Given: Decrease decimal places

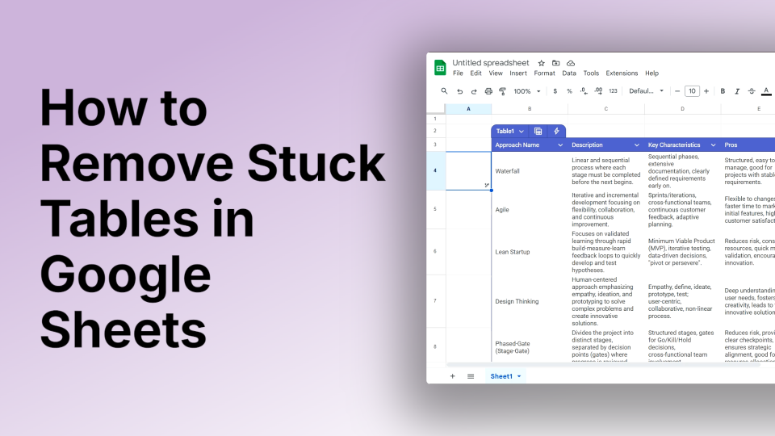Looking at the screenshot, I should (584, 91).
